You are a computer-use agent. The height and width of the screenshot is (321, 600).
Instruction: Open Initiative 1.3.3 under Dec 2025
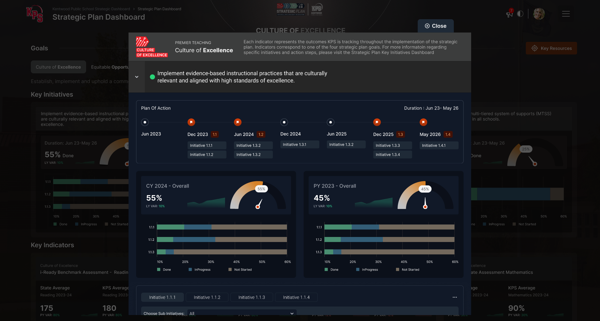click(393, 145)
